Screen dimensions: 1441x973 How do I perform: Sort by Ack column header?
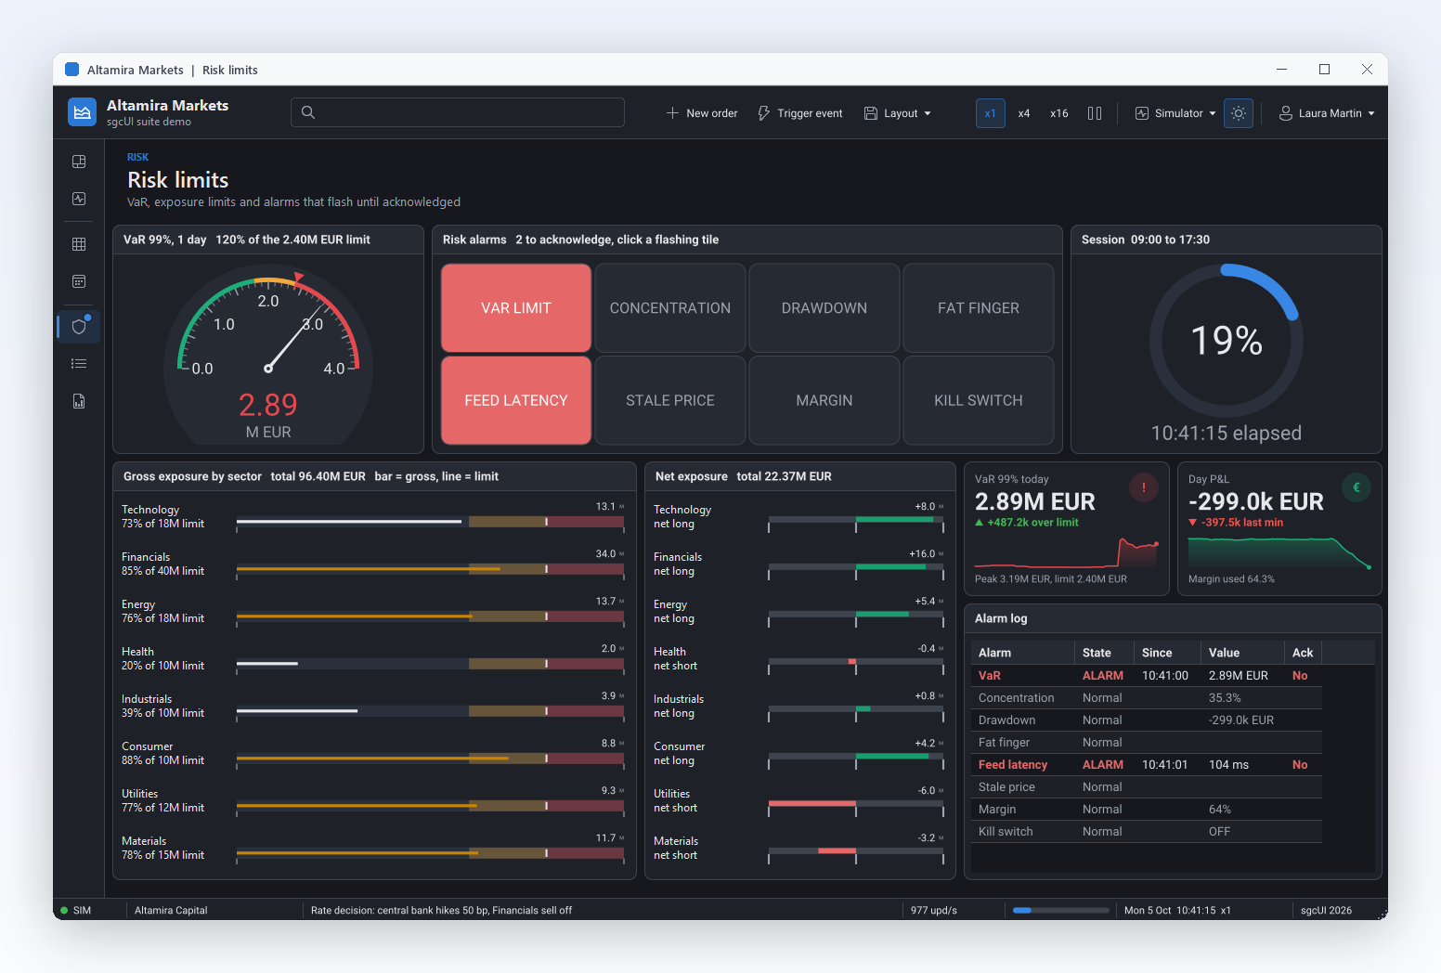[x=1303, y=653]
